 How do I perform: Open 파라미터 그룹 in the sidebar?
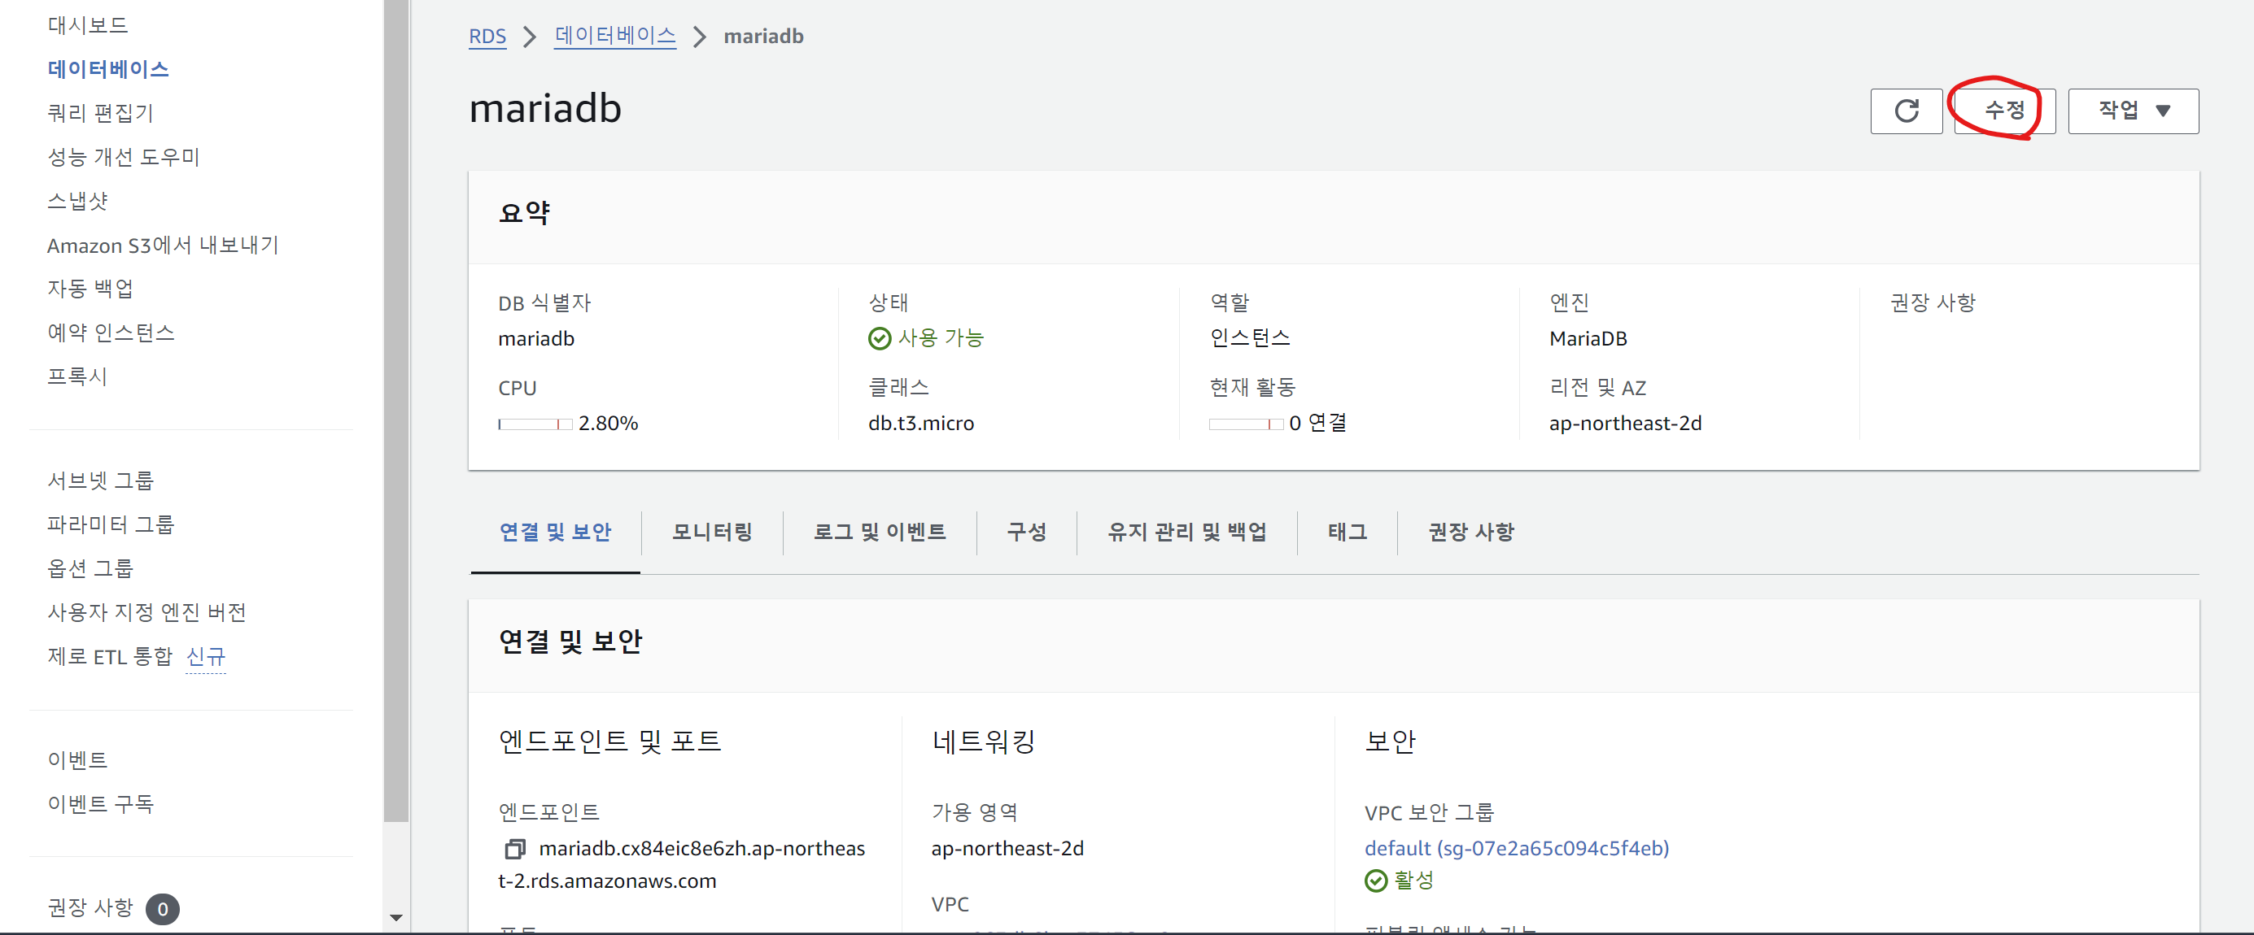(x=111, y=524)
